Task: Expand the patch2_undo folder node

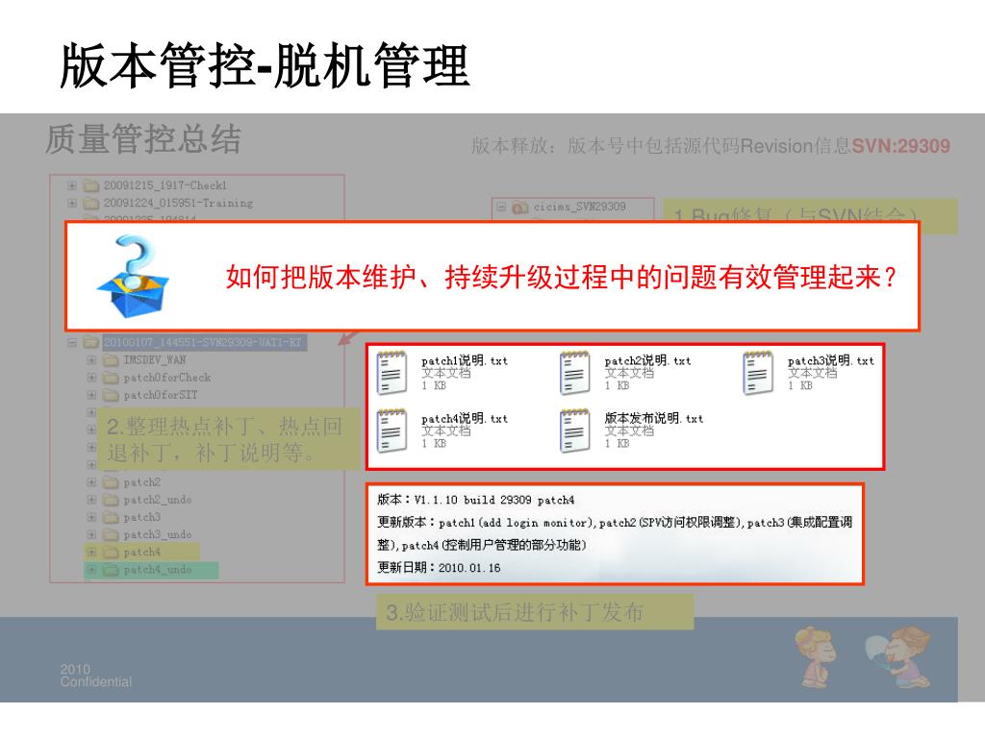Action: (x=91, y=500)
